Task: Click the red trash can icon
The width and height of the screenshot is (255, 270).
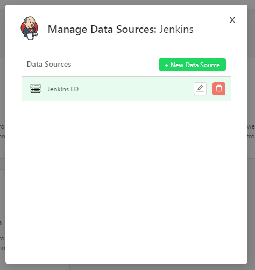Action: (x=219, y=89)
